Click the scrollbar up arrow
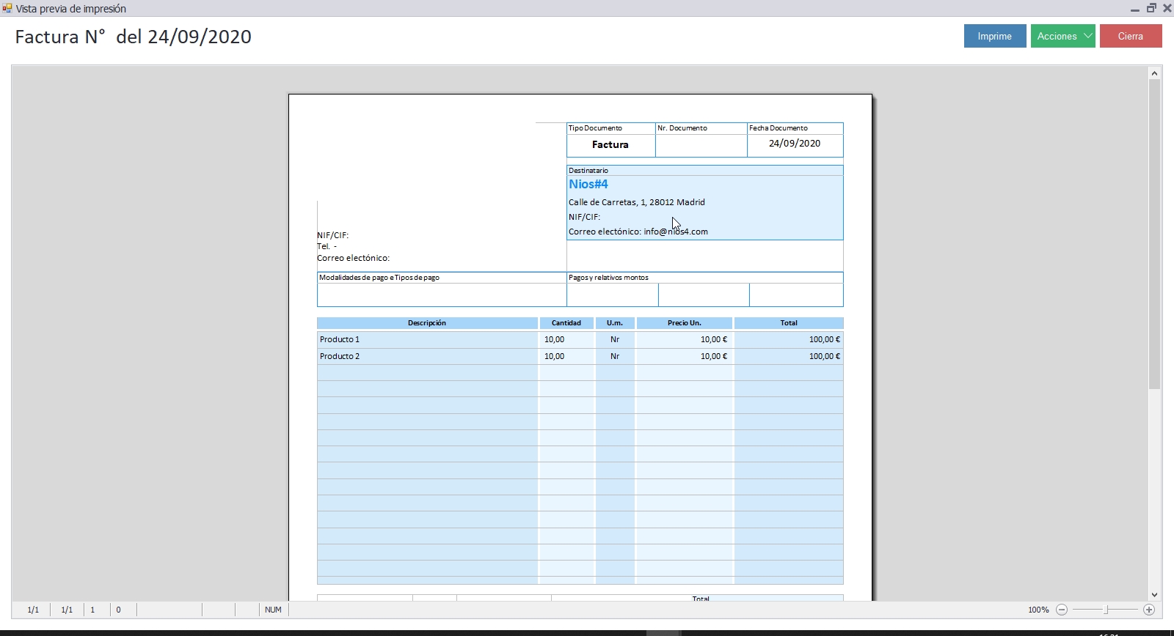The height and width of the screenshot is (636, 1174). (1154, 73)
